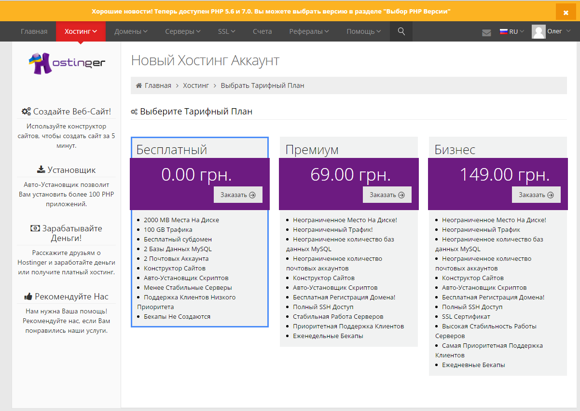This screenshot has height=411, width=580.
Task: Open the search magnifier icon in navbar
Action: click(401, 31)
